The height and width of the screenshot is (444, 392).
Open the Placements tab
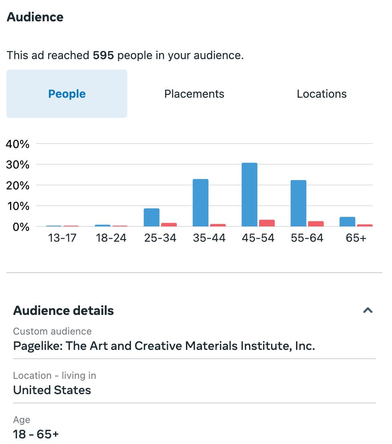[x=194, y=94]
